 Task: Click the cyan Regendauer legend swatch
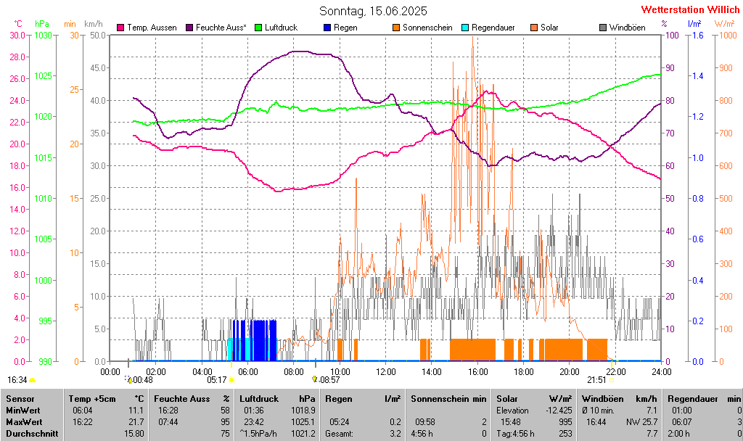pos(465,28)
